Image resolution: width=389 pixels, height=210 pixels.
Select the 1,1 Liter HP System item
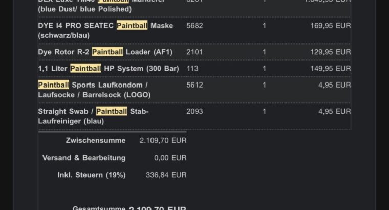[53, 69]
